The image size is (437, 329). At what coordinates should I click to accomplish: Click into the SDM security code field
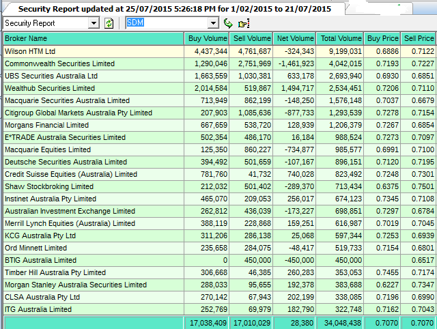pyautogui.click(x=167, y=23)
